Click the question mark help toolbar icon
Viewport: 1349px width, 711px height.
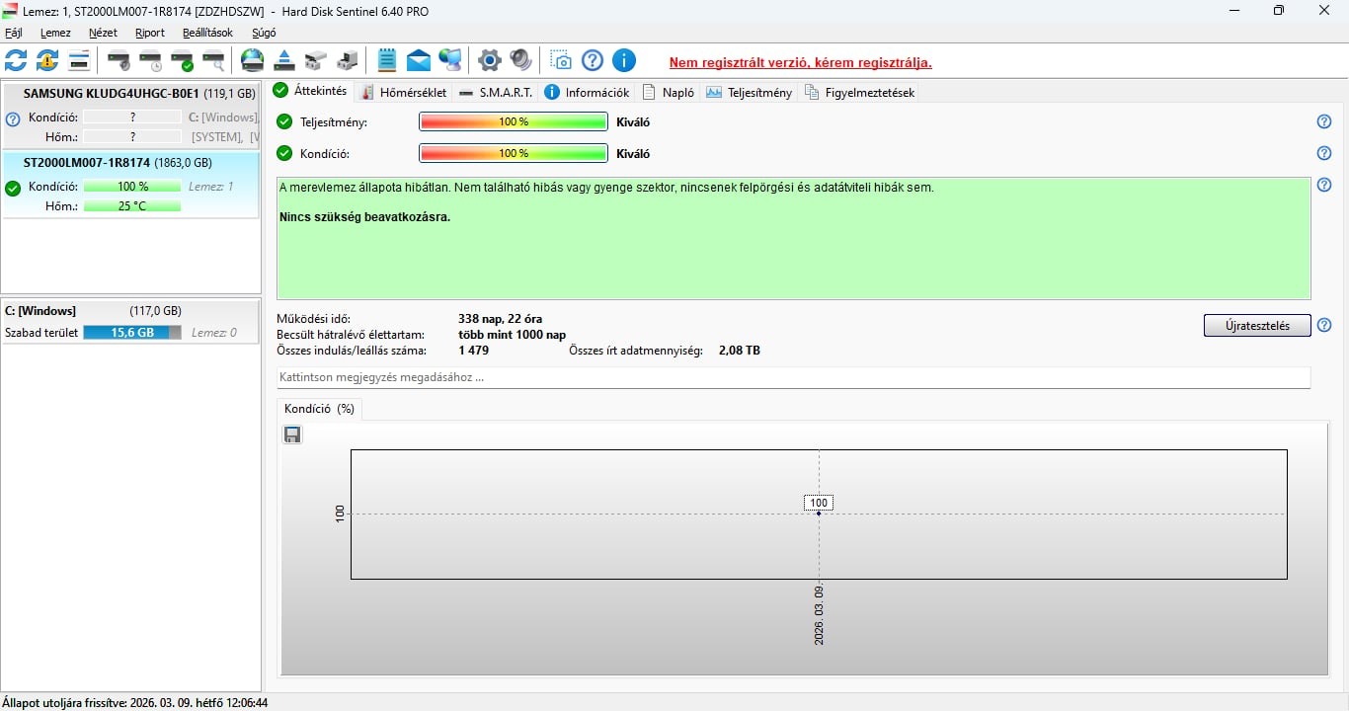point(593,60)
